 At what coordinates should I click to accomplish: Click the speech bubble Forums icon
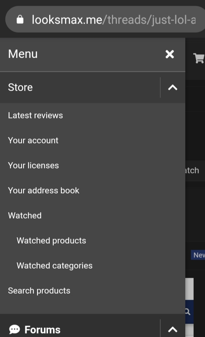[14, 329]
